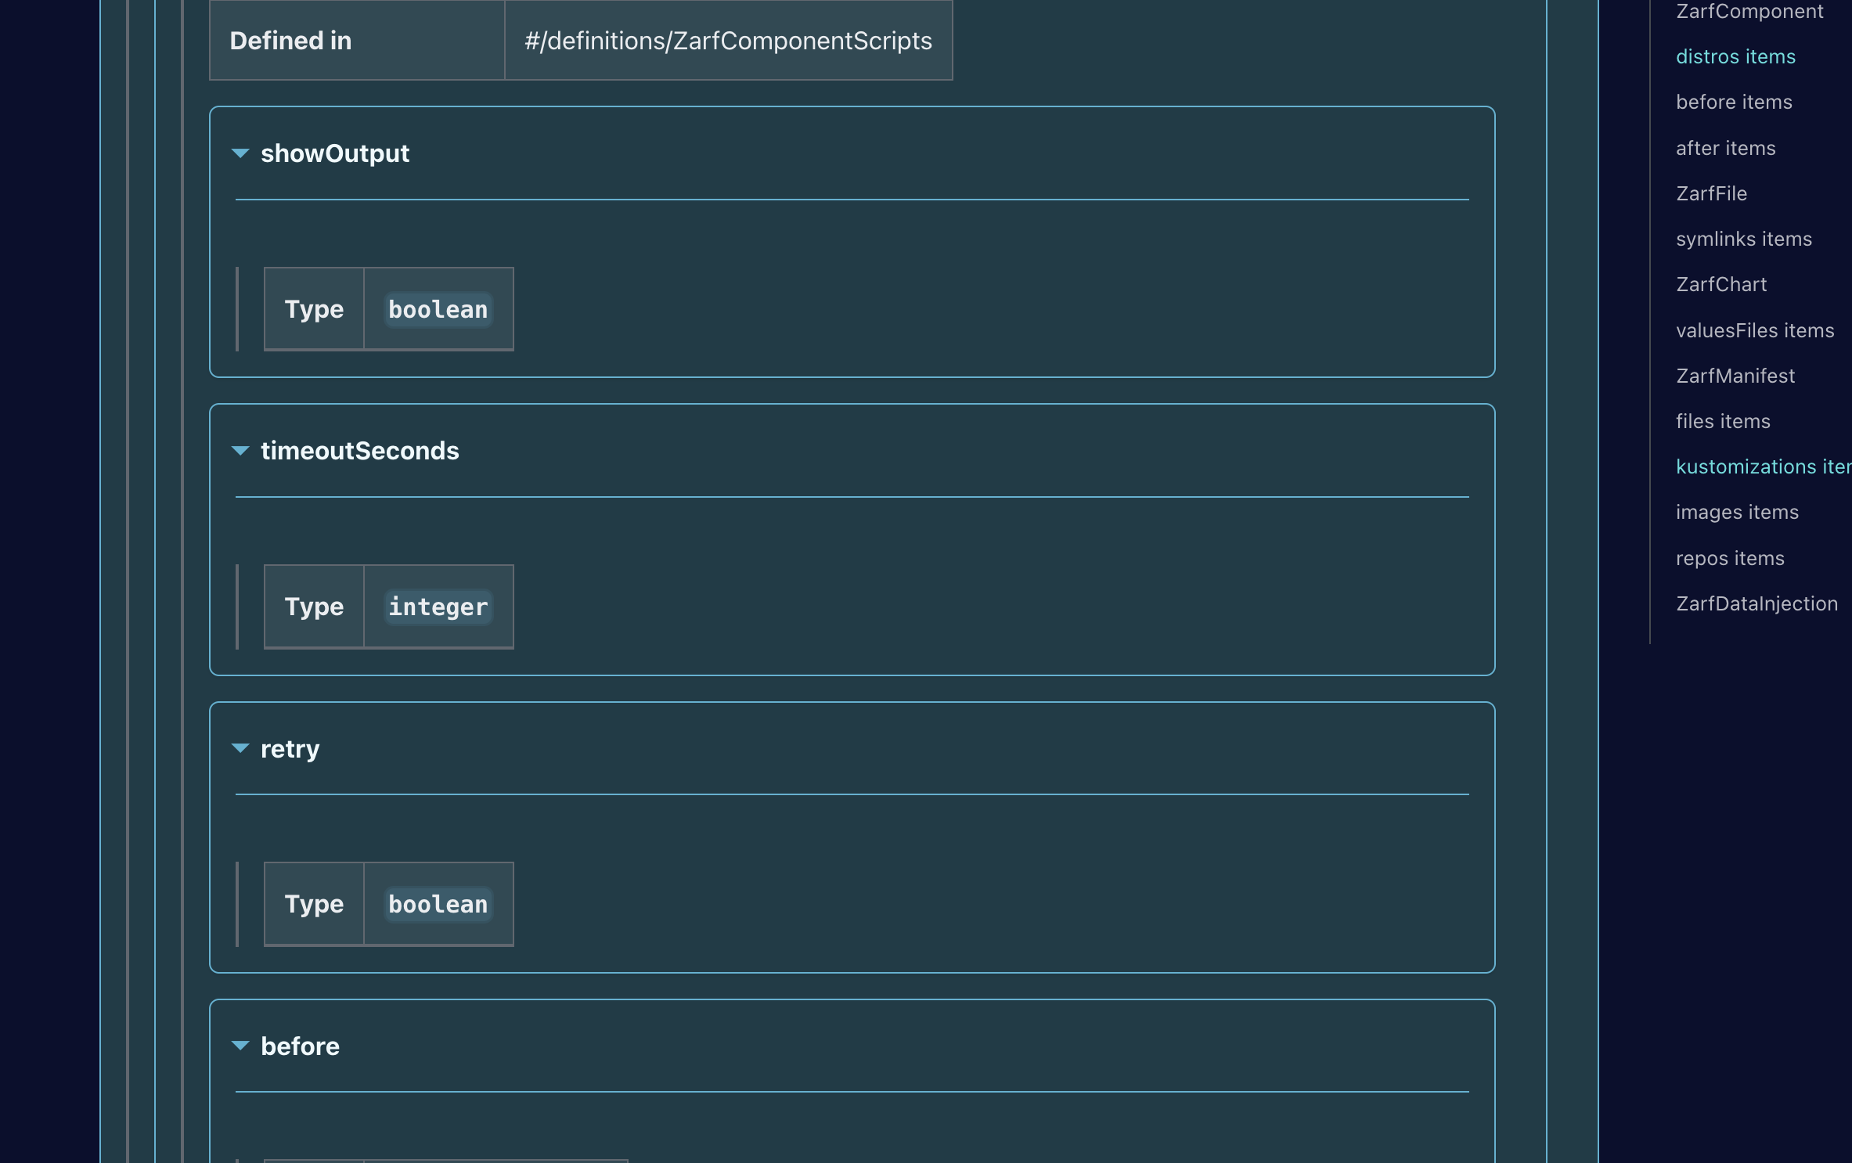Open symlinks items from sidebar

pyautogui.click(x=1743, y=239)
